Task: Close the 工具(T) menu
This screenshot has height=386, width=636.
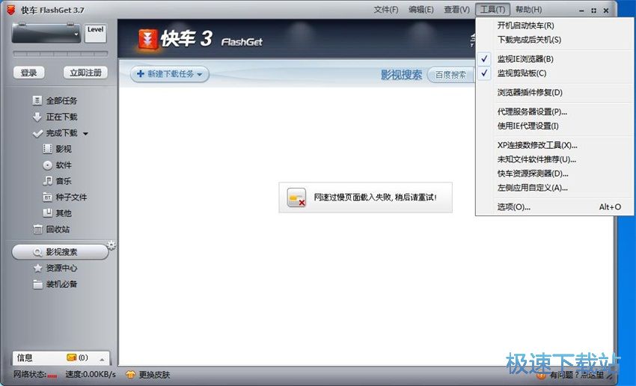Action: pos(492,10)
